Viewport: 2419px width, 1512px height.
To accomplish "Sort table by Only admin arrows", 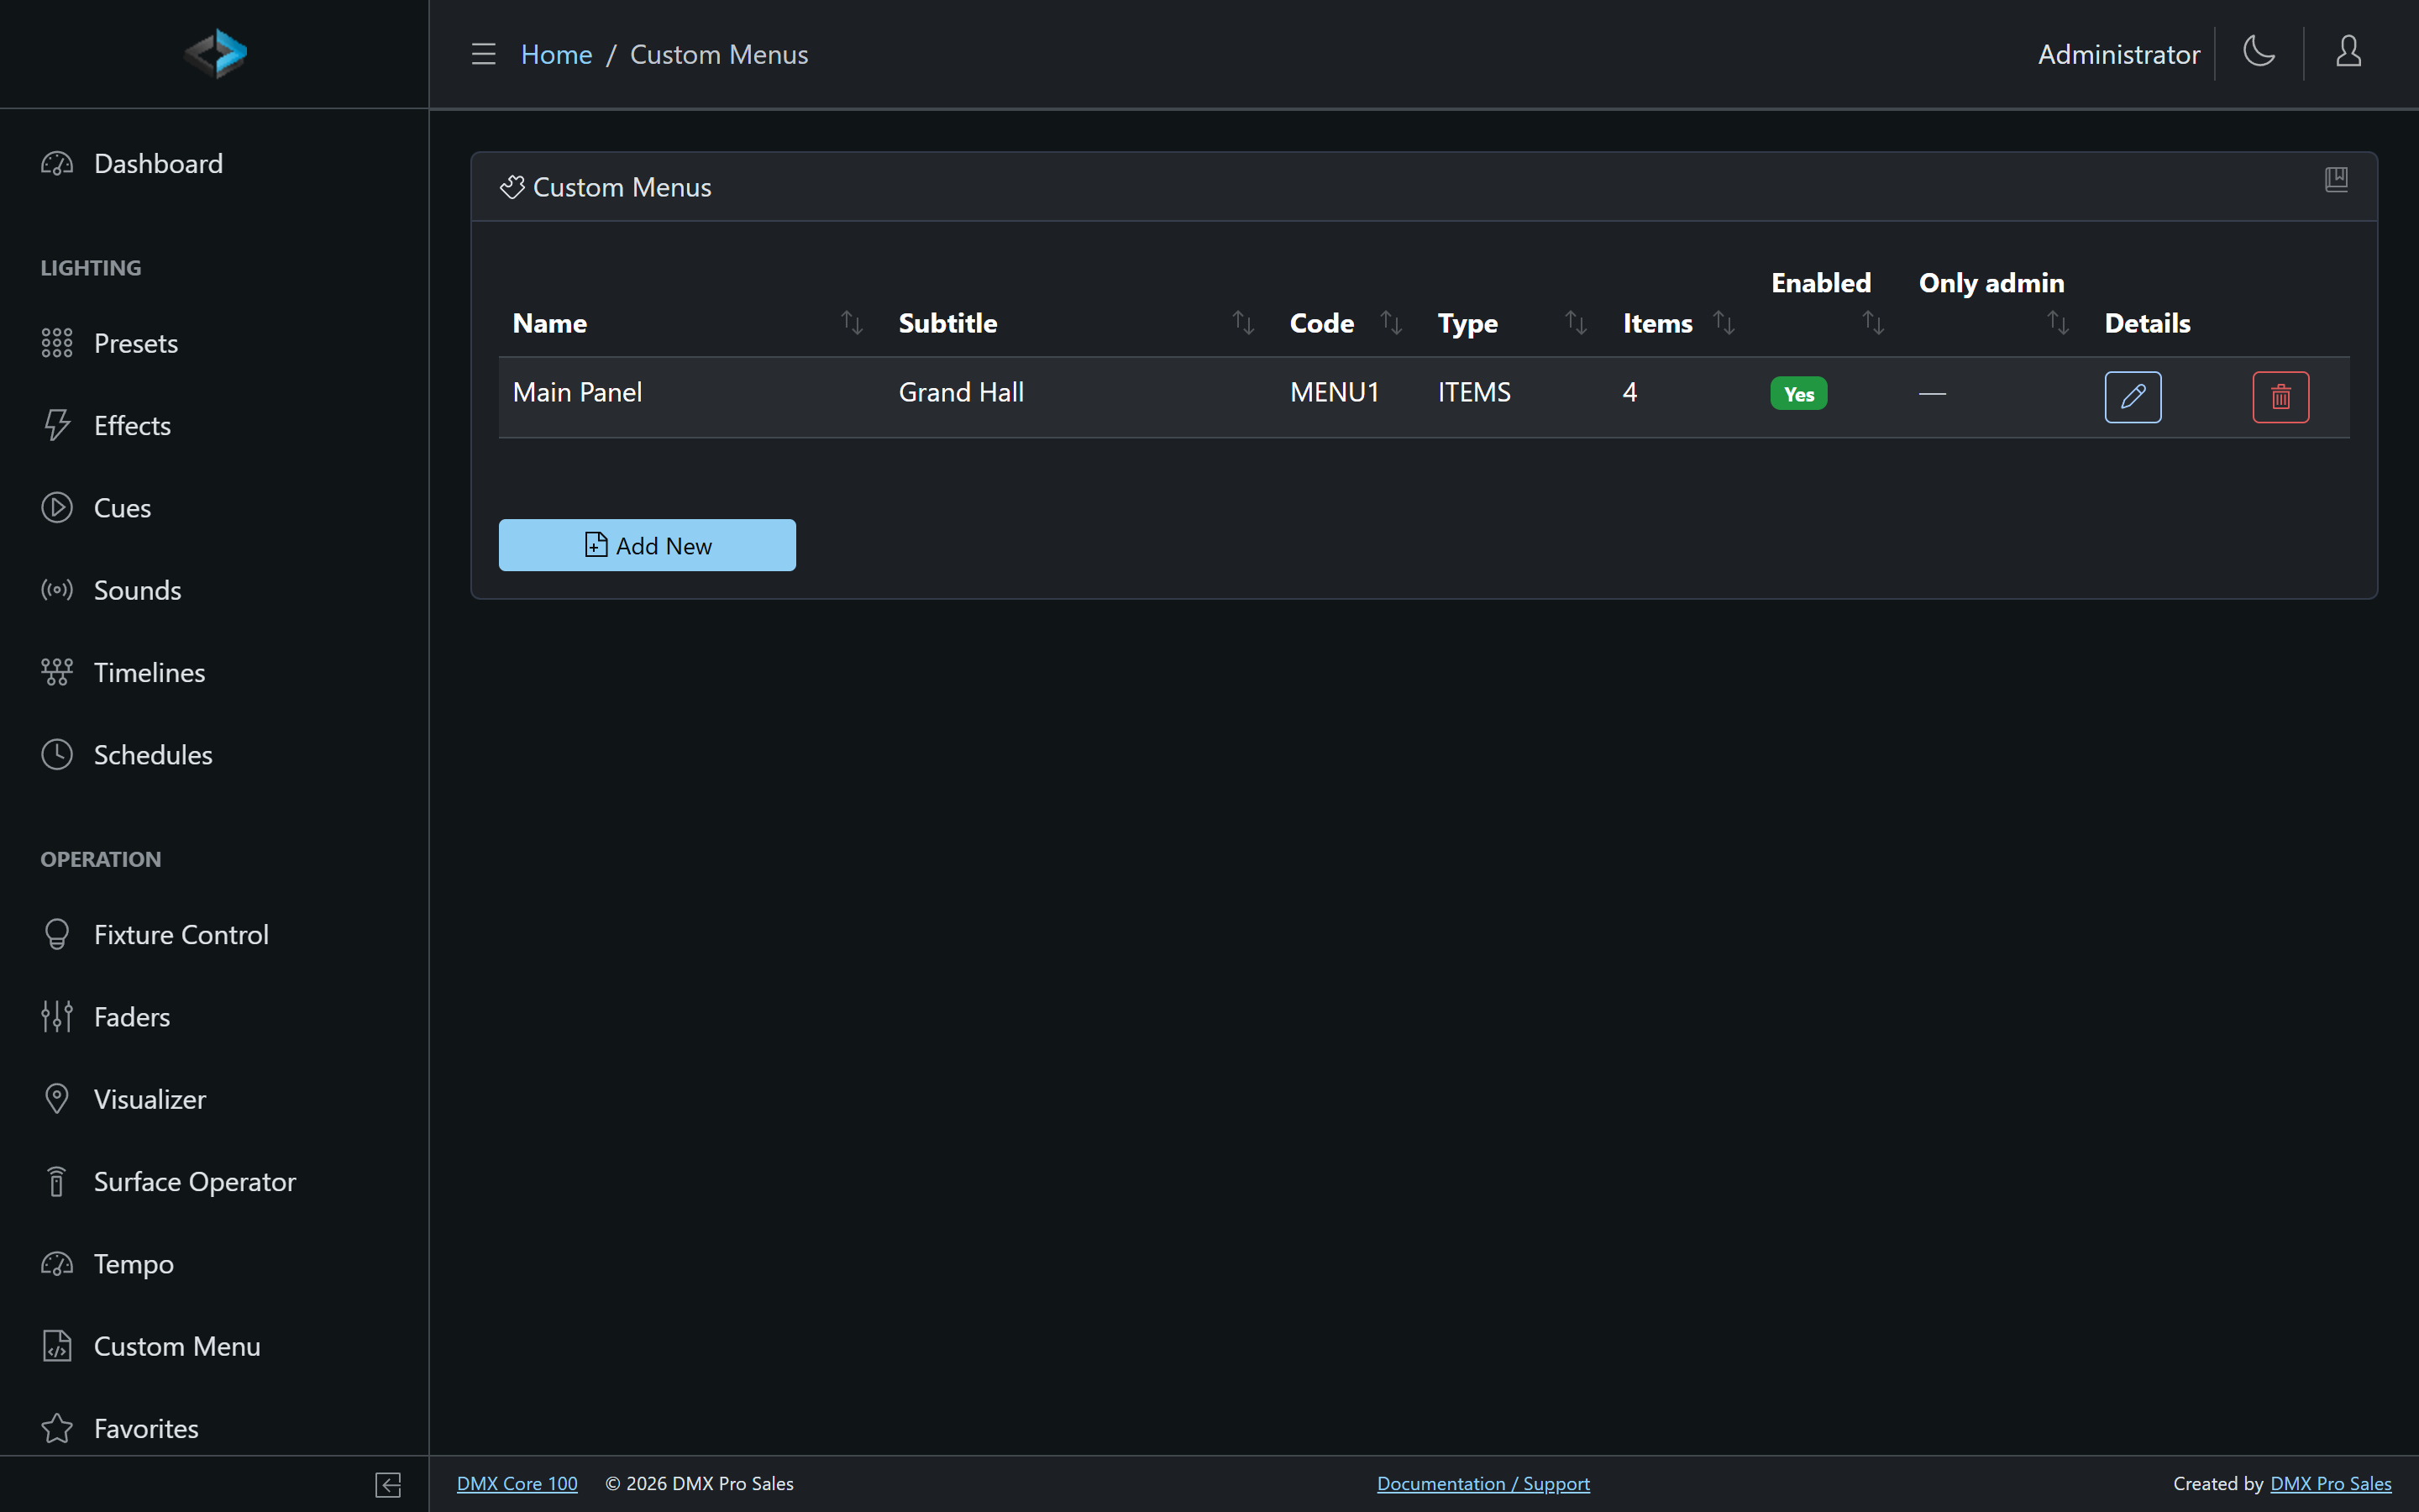I will (2058, 323).
